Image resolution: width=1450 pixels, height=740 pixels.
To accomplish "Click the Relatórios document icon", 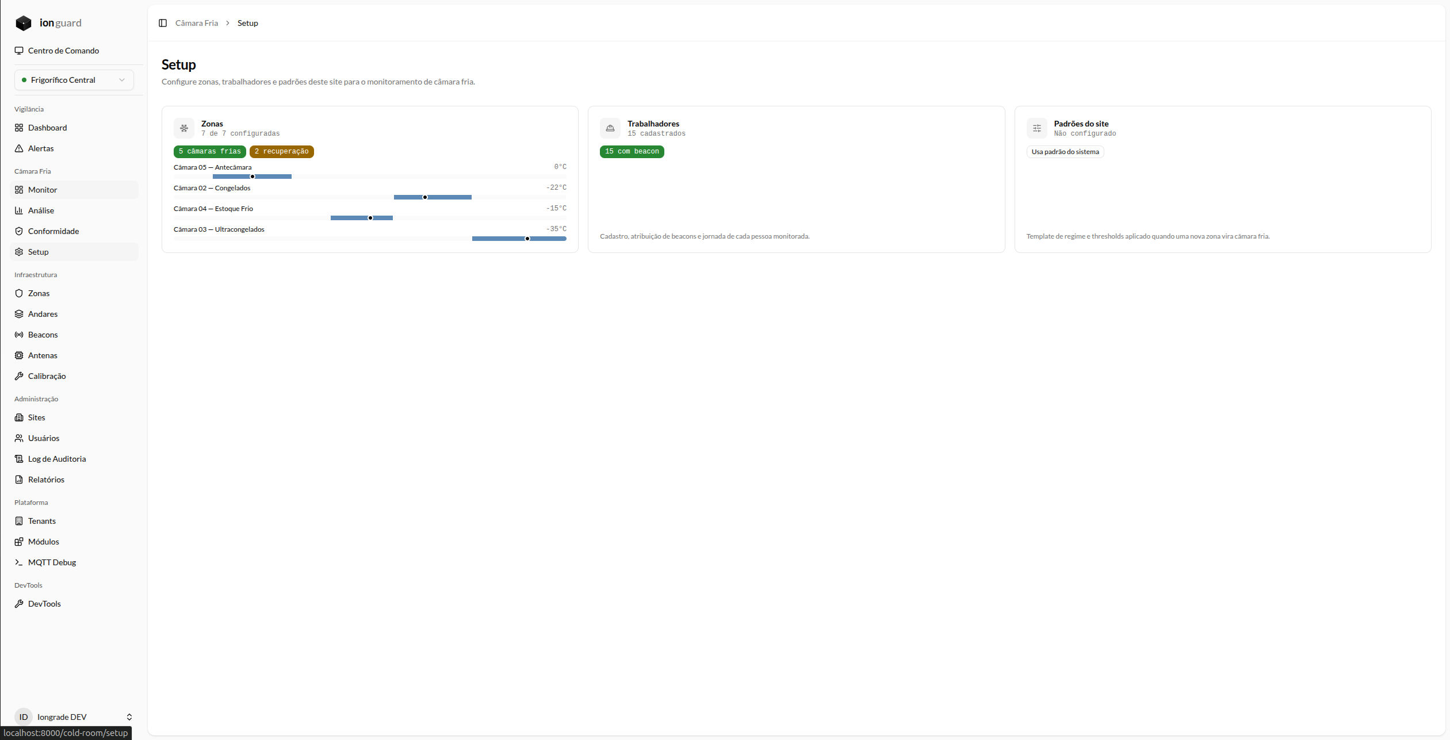I will pos(19,480).
